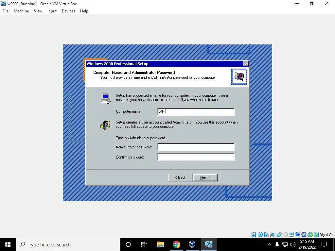Image resolution: width=335 pixels, height=251 pixels.
Task: Click the microphone tray icon
Action: tap(277, 244)
